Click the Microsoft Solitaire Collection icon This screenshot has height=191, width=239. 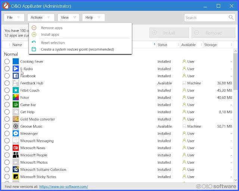tap(16, 169)
